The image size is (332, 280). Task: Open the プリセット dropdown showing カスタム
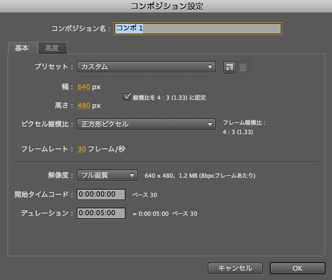click(x=146, y=67)
